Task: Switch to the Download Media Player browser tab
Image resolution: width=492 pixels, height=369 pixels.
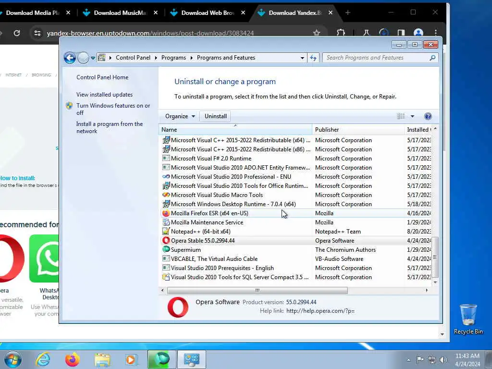Action: tap(32, 13)
